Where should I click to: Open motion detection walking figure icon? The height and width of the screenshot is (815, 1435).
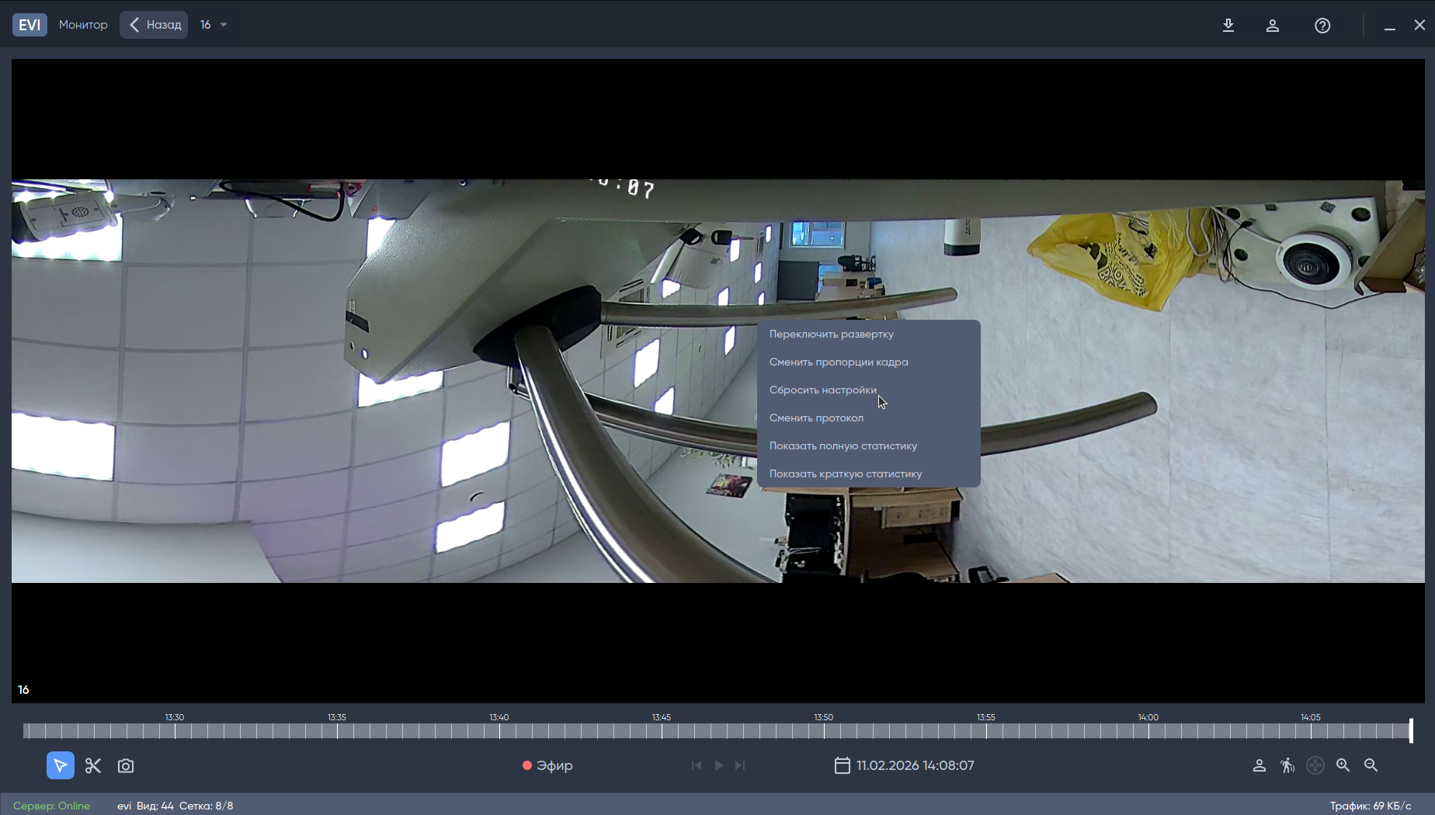tap(1287, 765)
